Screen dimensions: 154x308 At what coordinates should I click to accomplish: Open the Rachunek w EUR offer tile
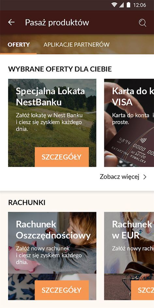pyautogui.click(x=129, y=256)
